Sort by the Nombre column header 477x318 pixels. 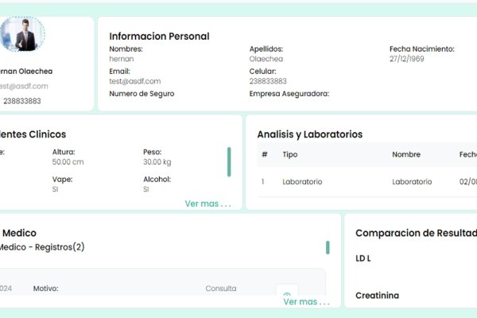coord(406,154)
